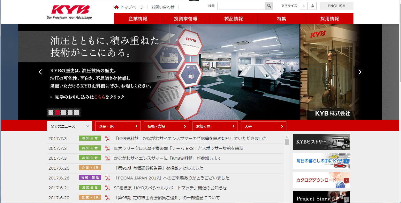Expand the 全てのニュース dropdown arrow
This screenshot has height=203, width=401.
pyautogui.click(x=88, y=126)
